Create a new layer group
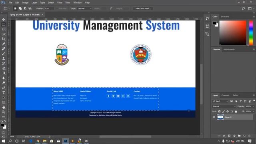The height and width of the screenshot is (144, 256). click(x=239, y=136)
